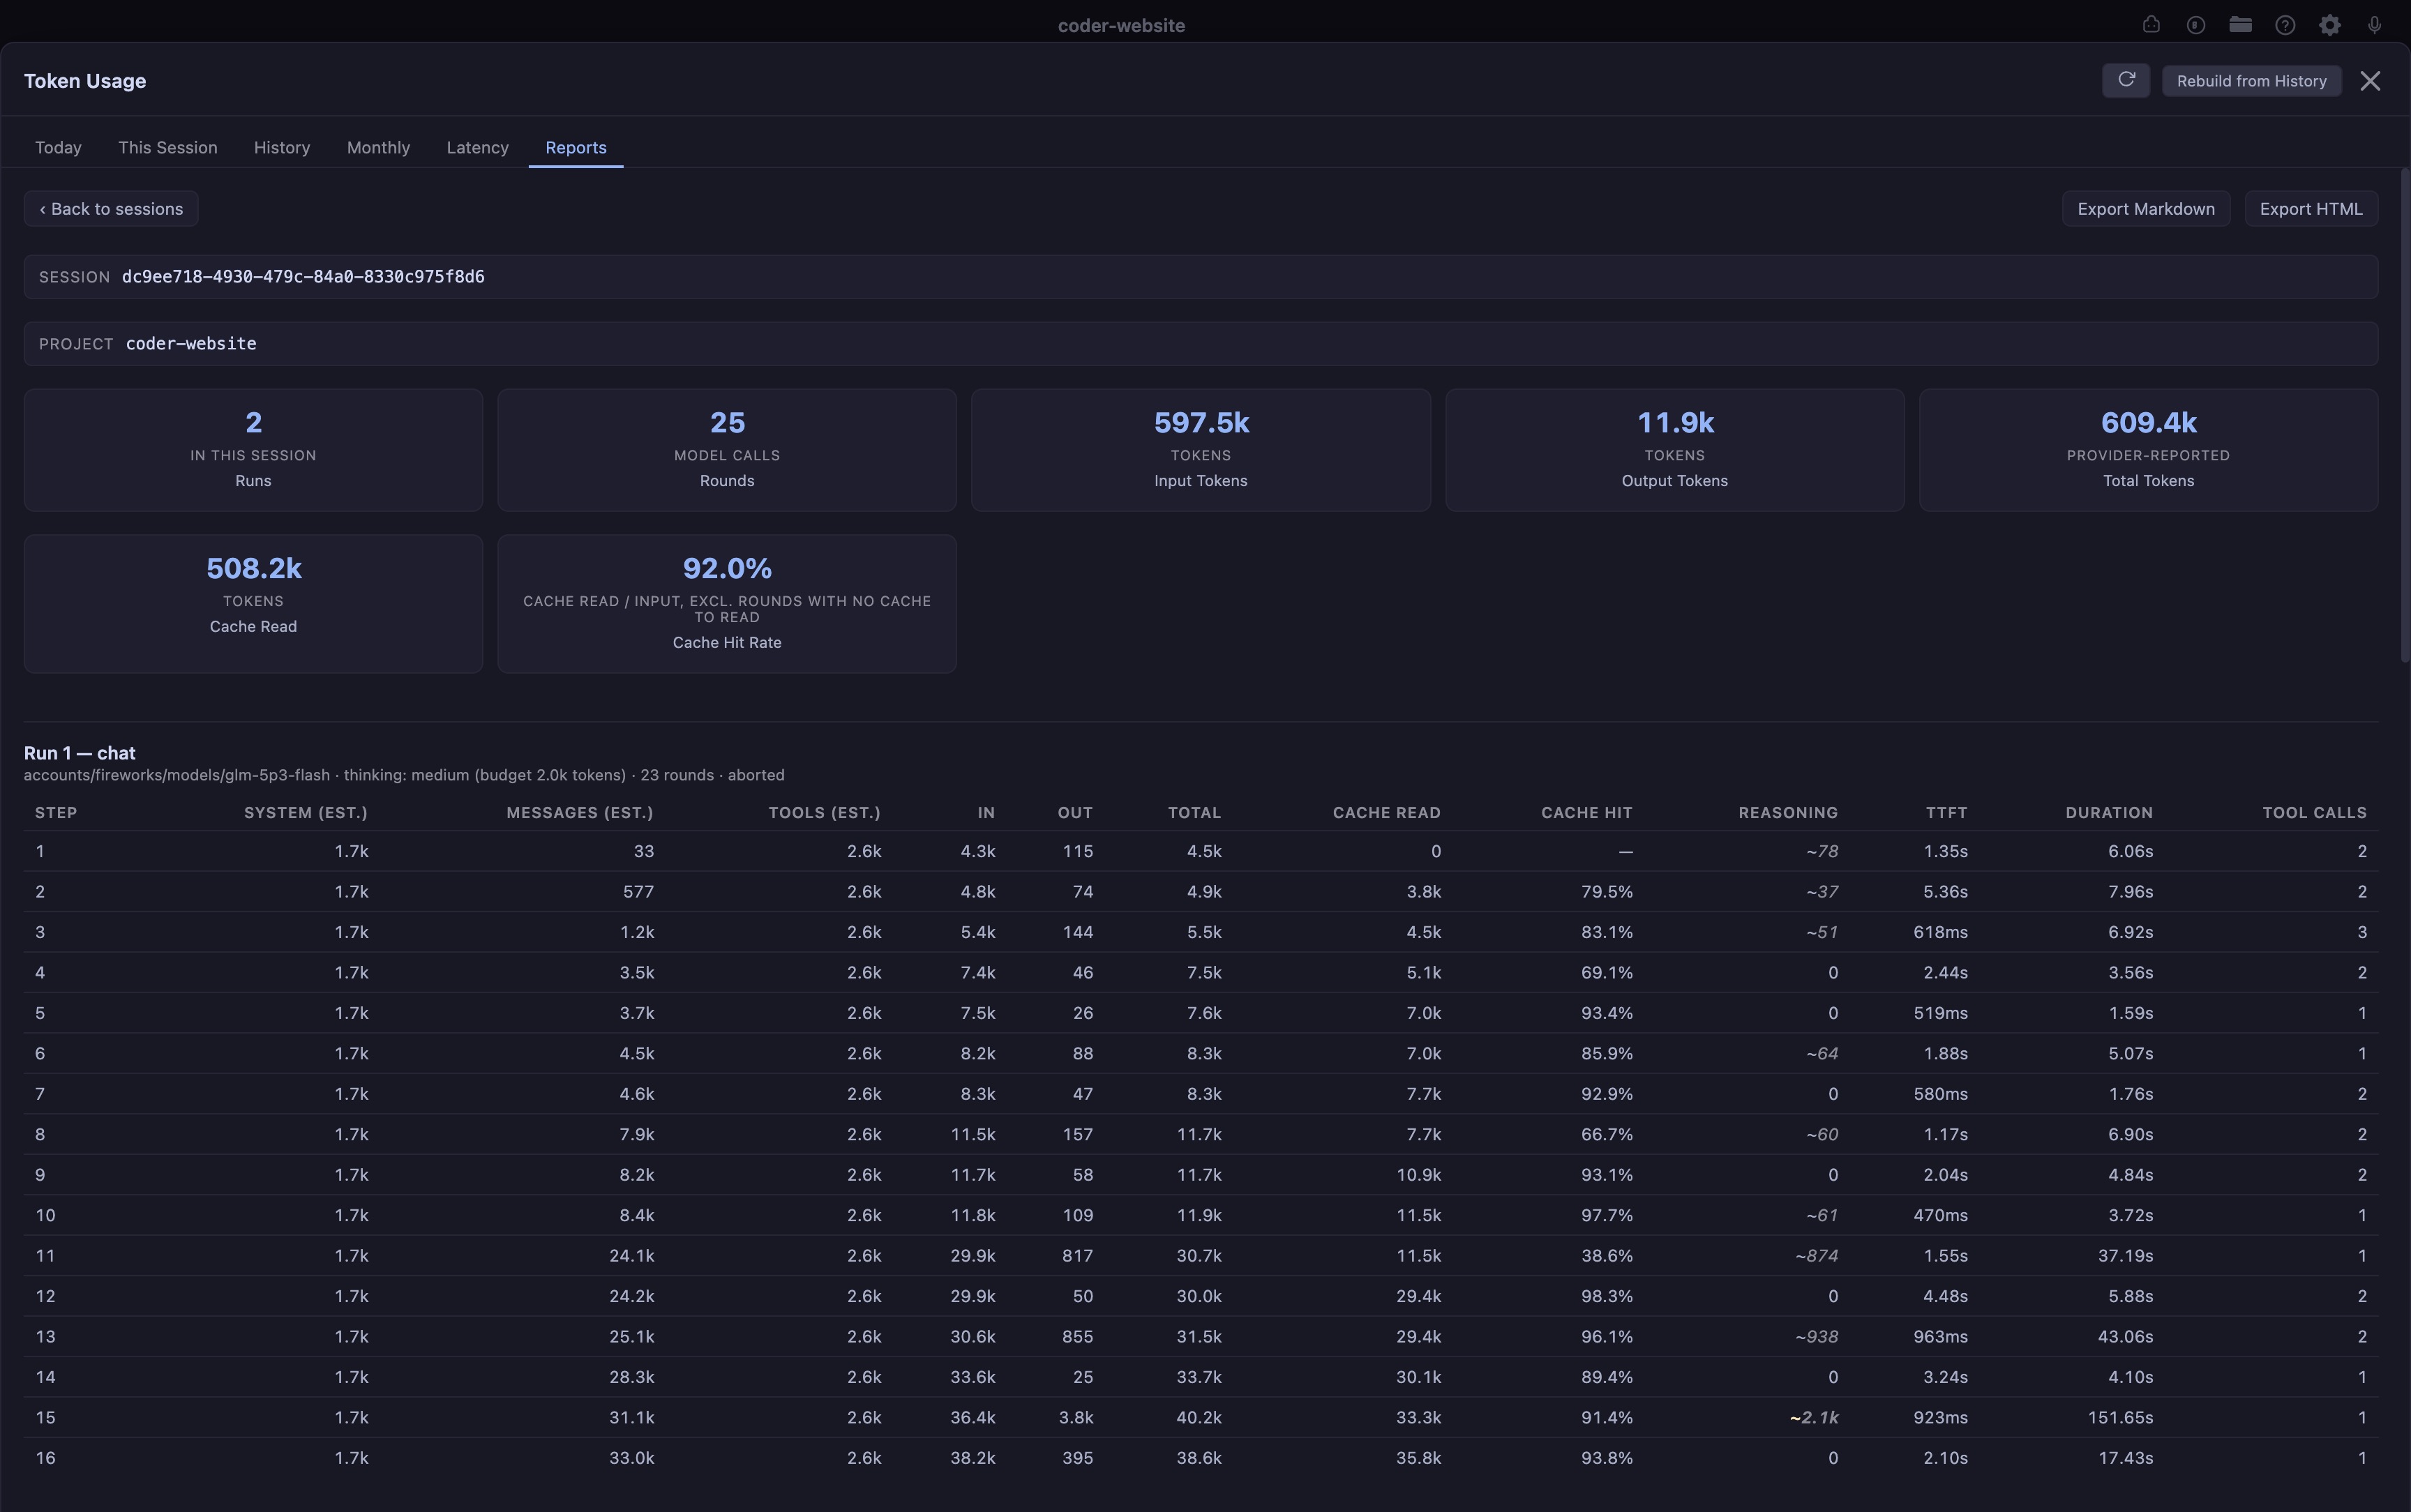The image size is (2411, 1512).
Task: Open the help question mark icon
Action: (2285, 25)
